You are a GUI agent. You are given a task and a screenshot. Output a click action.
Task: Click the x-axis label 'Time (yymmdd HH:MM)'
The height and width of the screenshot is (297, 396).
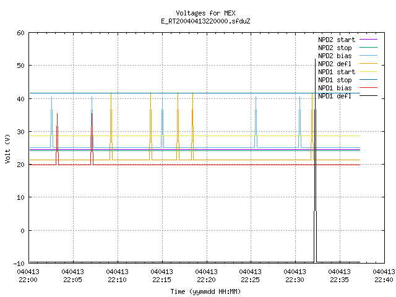pos(205,291)
